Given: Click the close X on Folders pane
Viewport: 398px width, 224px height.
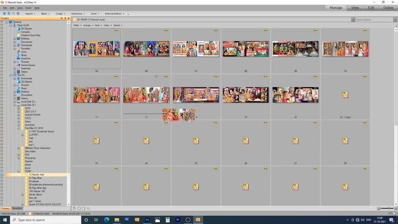Looking at the screenshot, I should tap(68, 18).
